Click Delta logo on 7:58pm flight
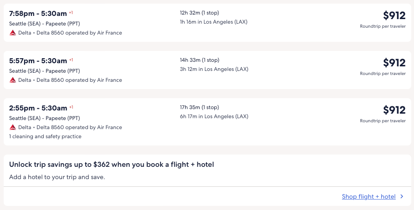 point(13,33)
